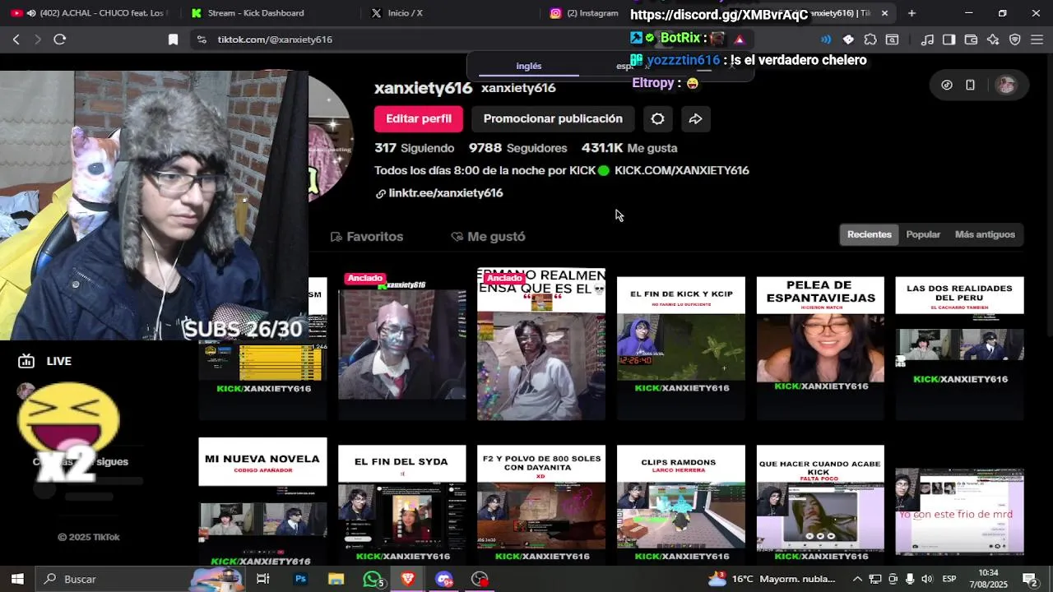Open OBS Studio from taskbar

coord(480,579)
